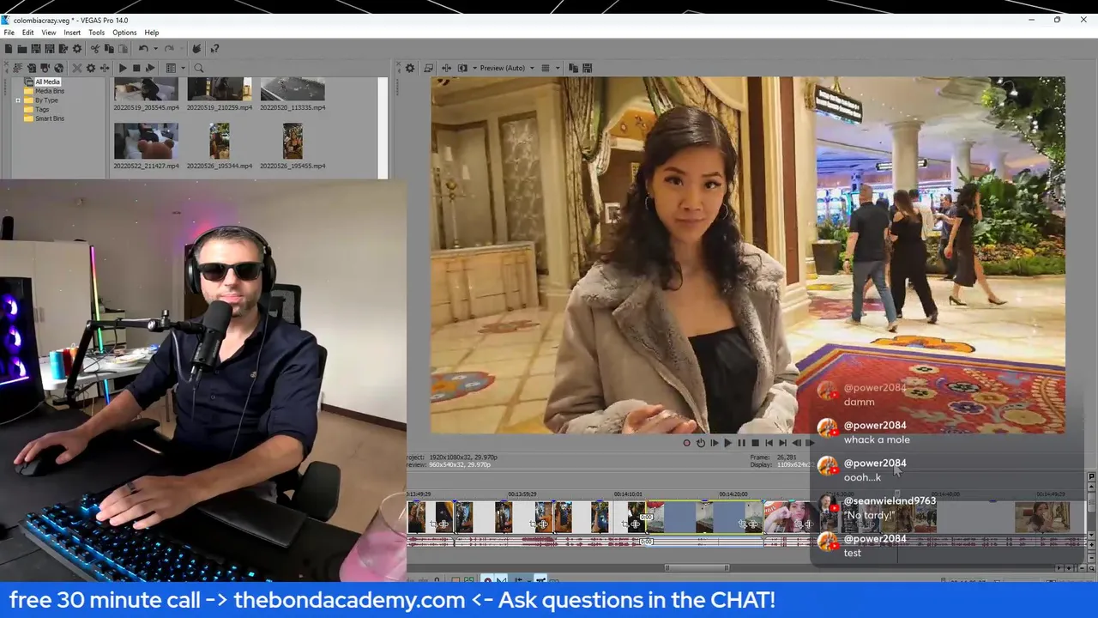Open Media Properties gear in media toolbar

coord(91,68)
